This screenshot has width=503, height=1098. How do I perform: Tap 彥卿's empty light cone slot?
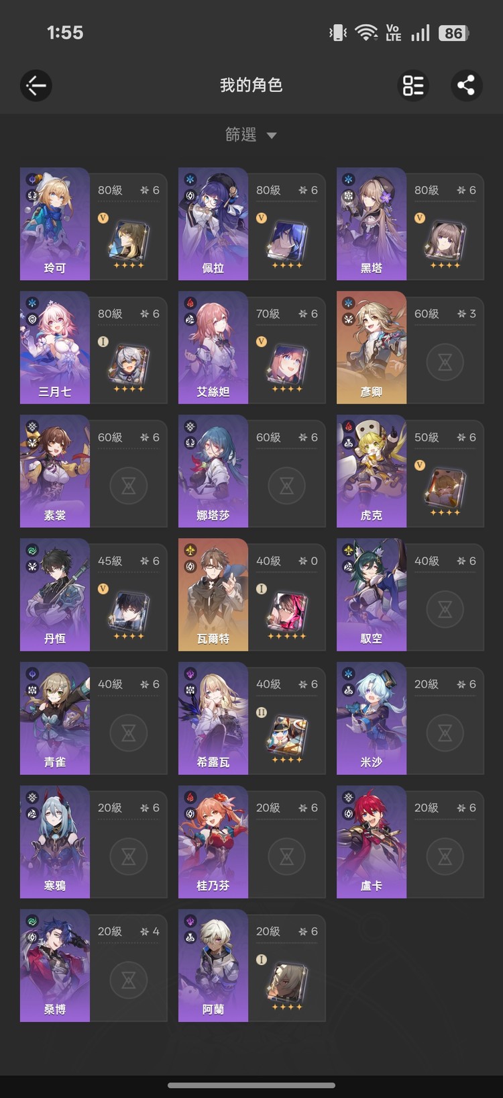(445, 362)
